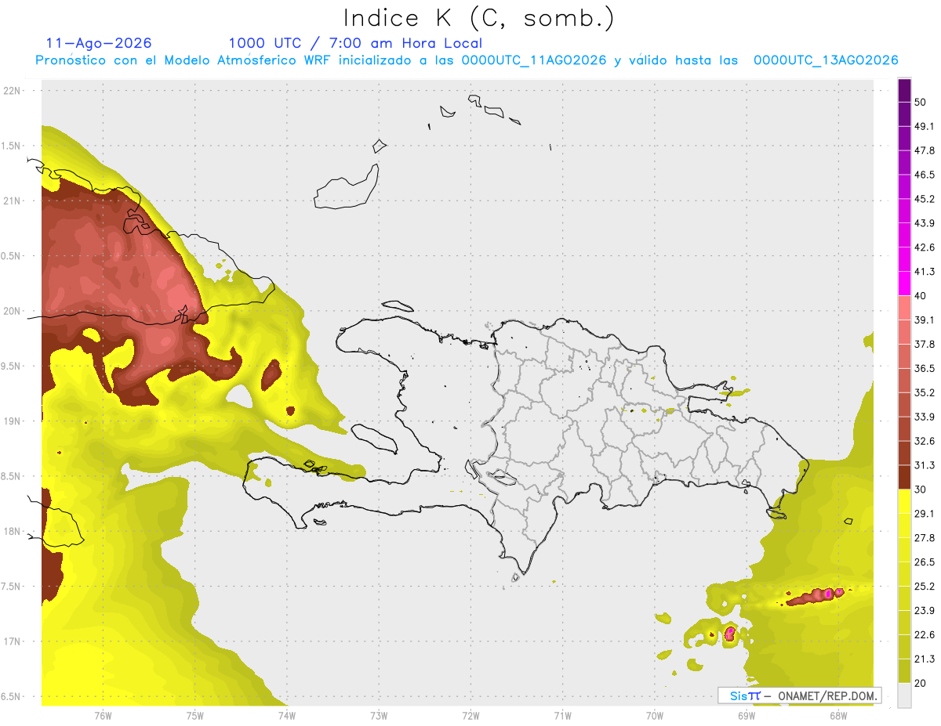Click the dark purple swatch above 50
Image resolution: width=941 pixels, height=726 pixels.
click(905, 90)
